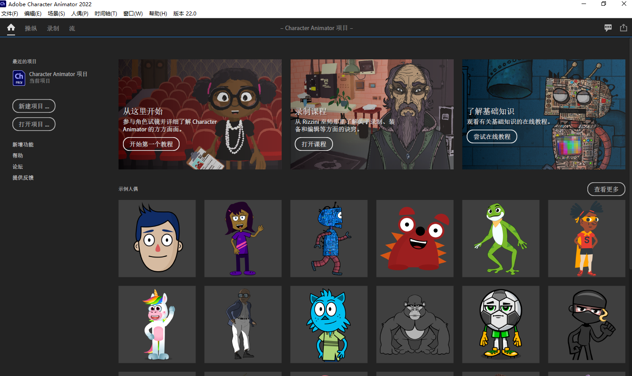
Task: Open the 论坛 link in the sidebar
Action: tap(17, 166)
